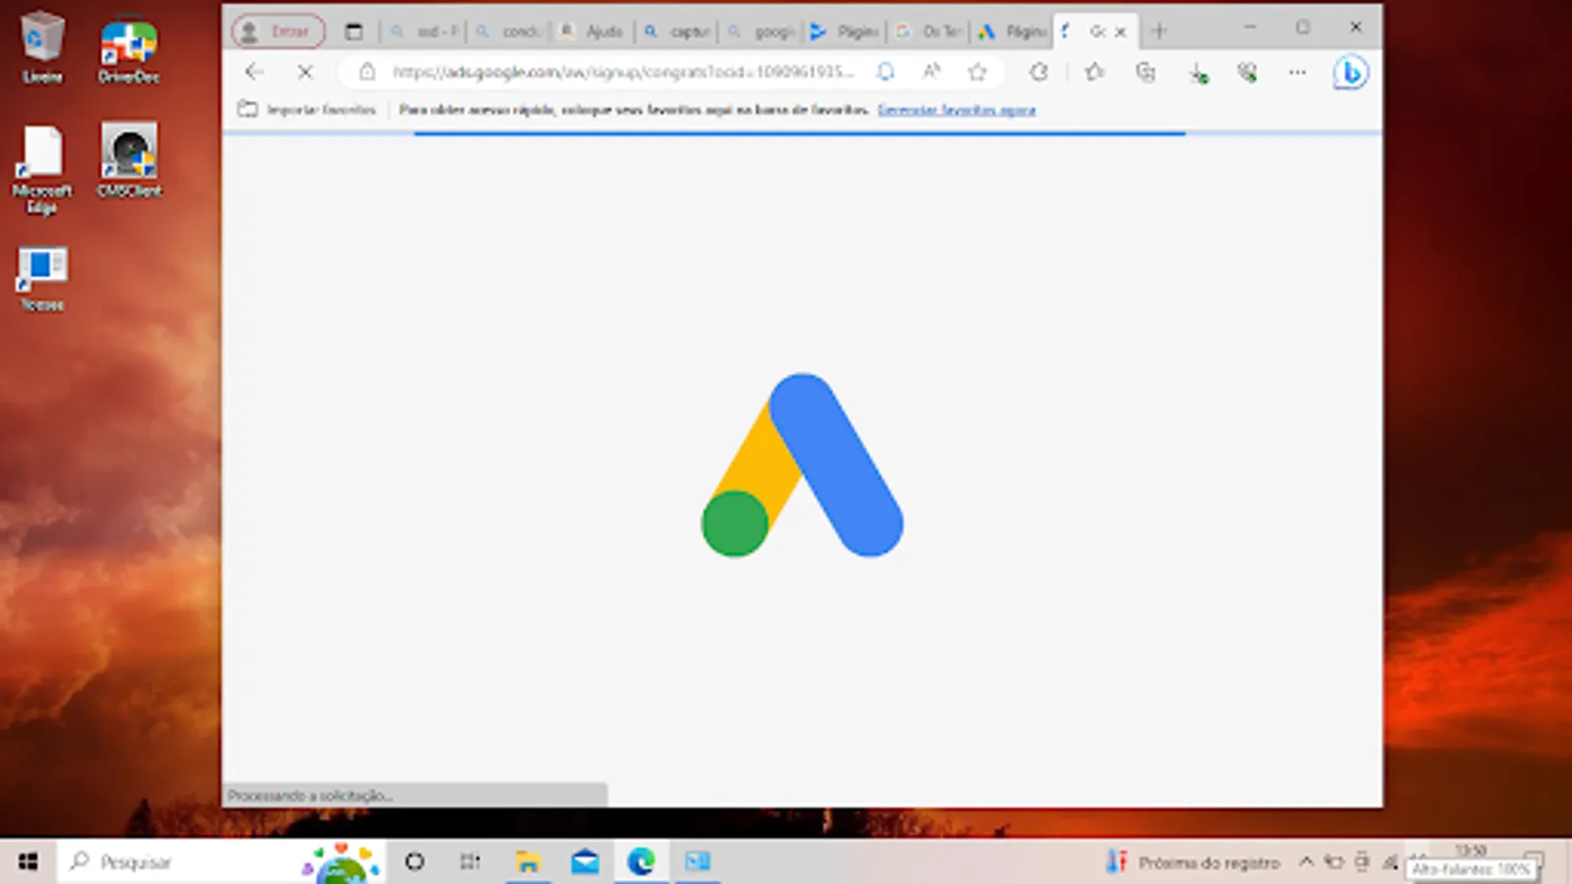Minimize the Edge browser window

[1250, 28]
